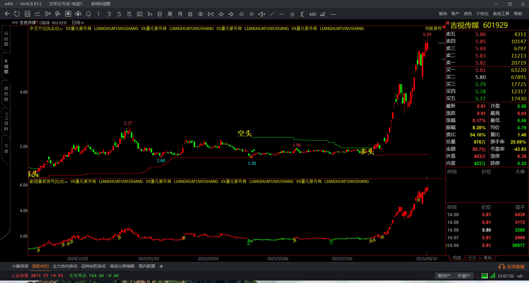Click the refresh icon in toolbar
This screenshot has height=283, width=529.
[x=17, y=14]
